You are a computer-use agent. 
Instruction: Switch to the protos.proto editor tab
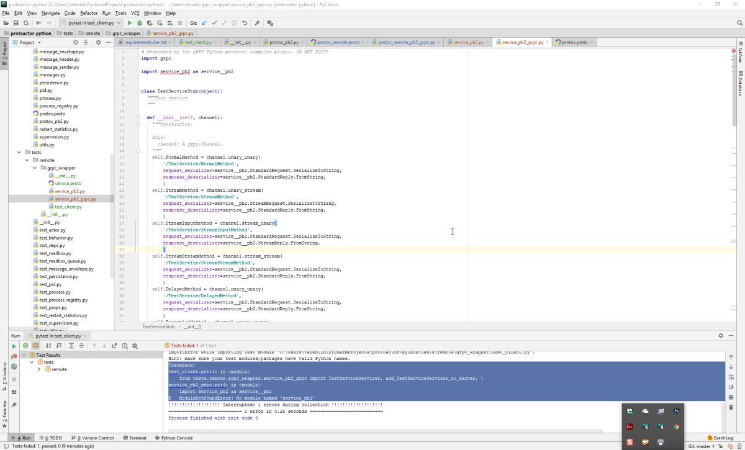tap(574, 42)
